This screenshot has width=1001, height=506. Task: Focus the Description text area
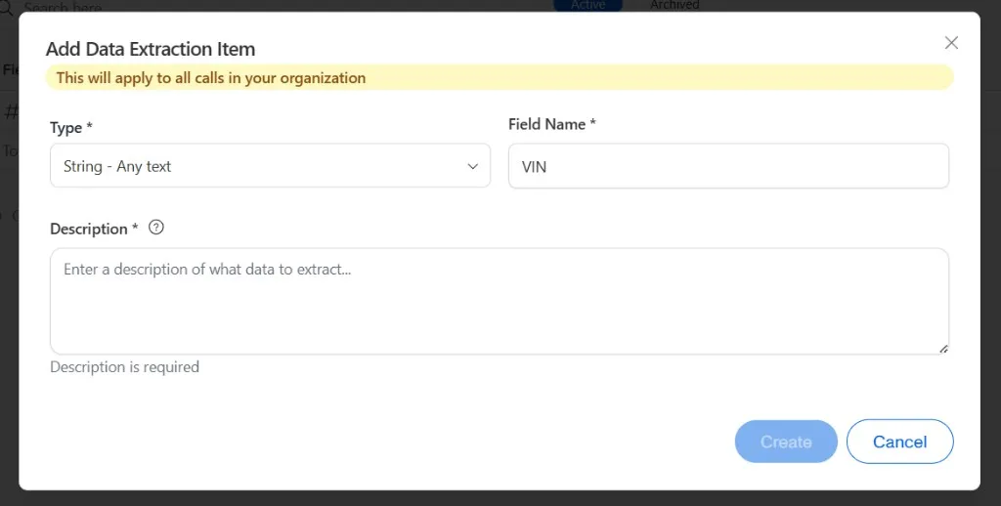point(500,301)
